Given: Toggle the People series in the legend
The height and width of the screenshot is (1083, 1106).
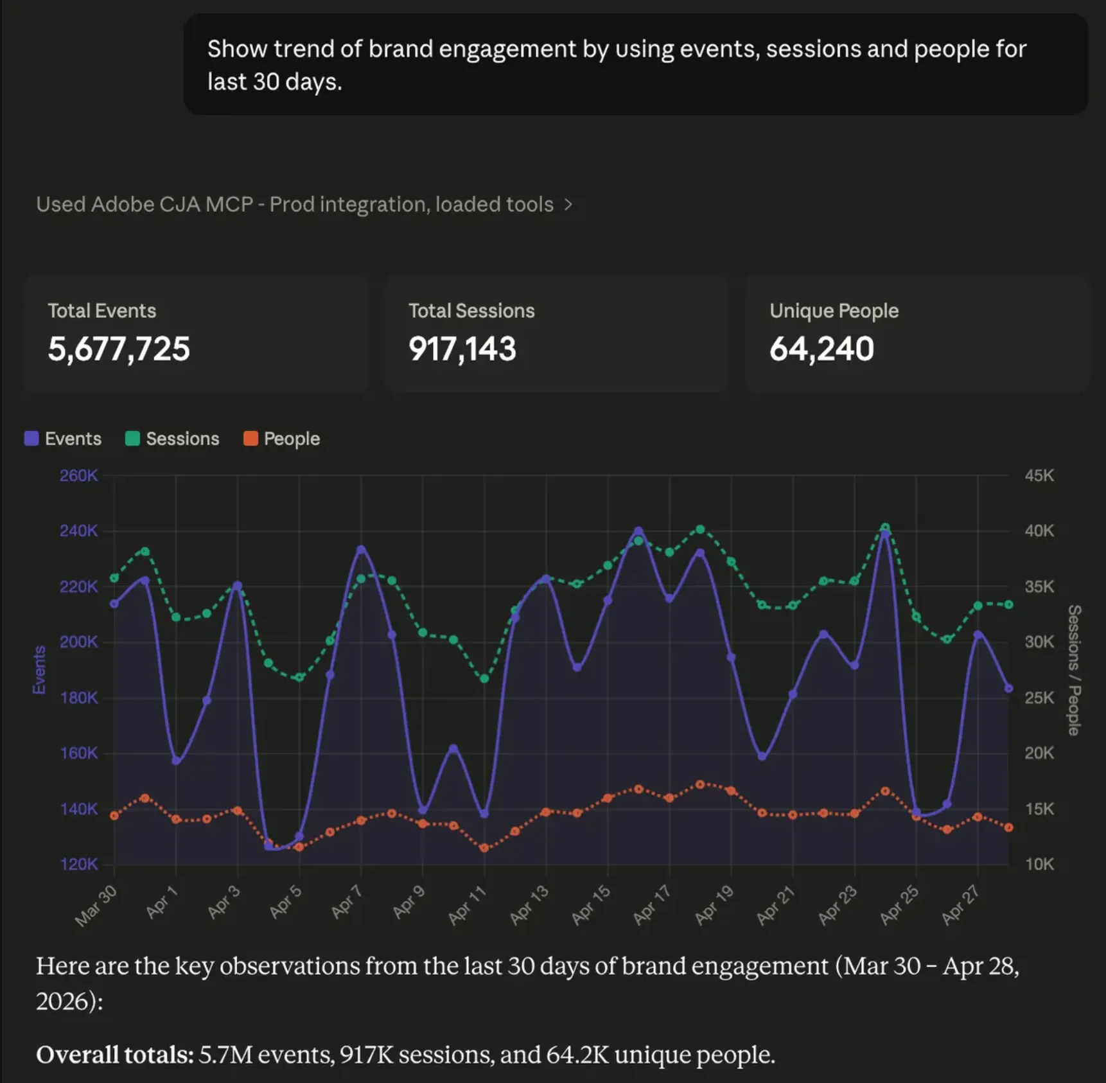Looking at the screenshot, I should pyautogui.click(x=281, y=439).
